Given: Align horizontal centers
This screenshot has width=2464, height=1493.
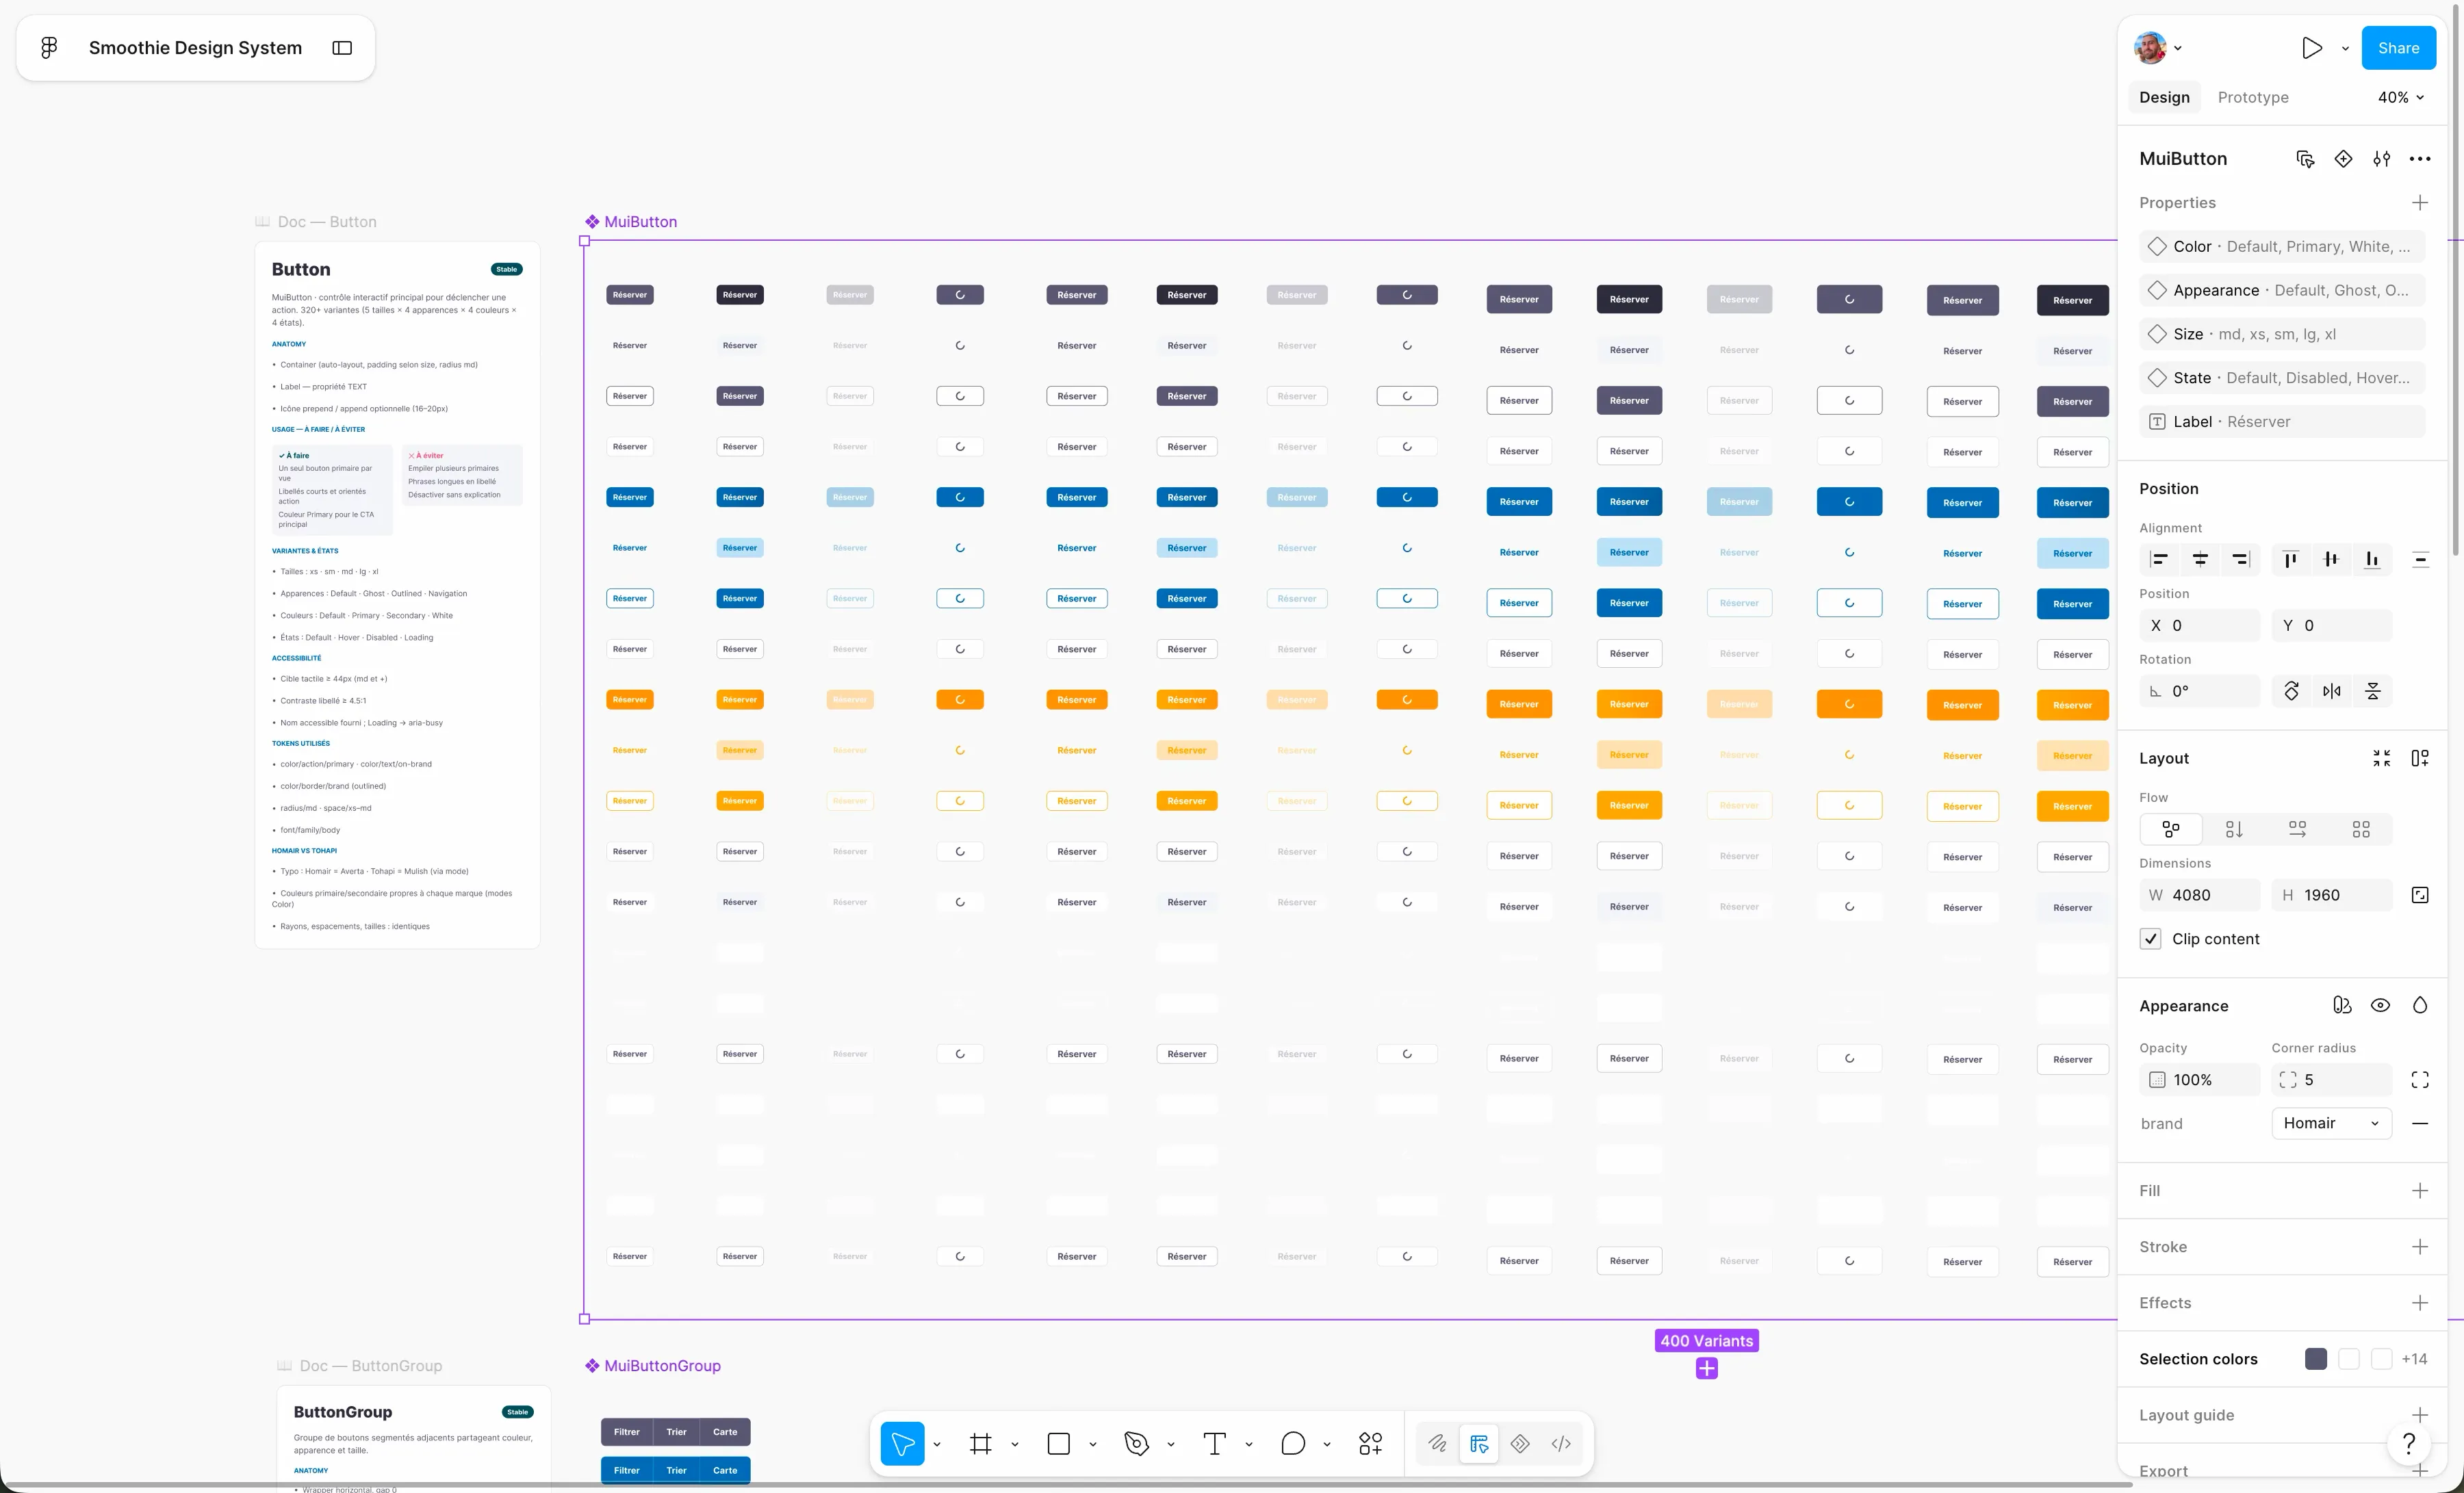Looking at the screenshot, I should coord(2200,559).
